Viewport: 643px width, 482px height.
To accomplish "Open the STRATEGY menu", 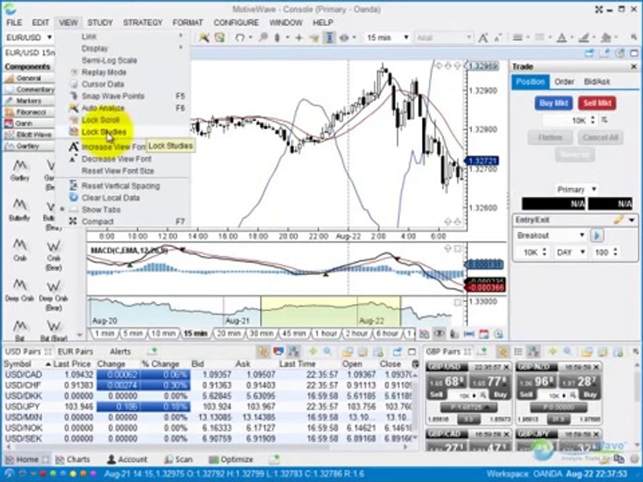I will coord(143,23).
